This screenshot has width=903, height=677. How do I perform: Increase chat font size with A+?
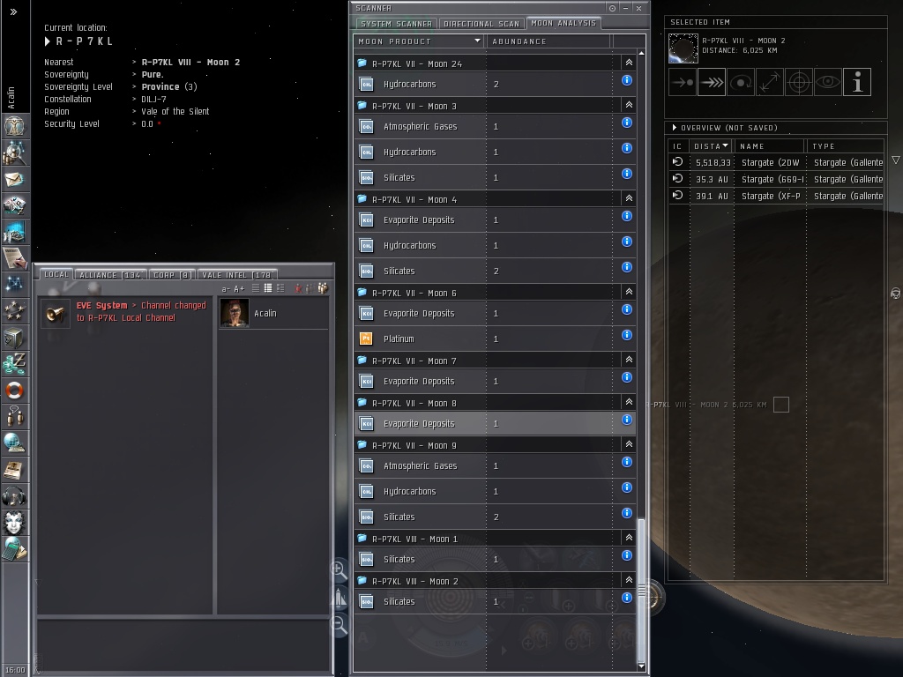pyautogui.click(x=239, y=289)
